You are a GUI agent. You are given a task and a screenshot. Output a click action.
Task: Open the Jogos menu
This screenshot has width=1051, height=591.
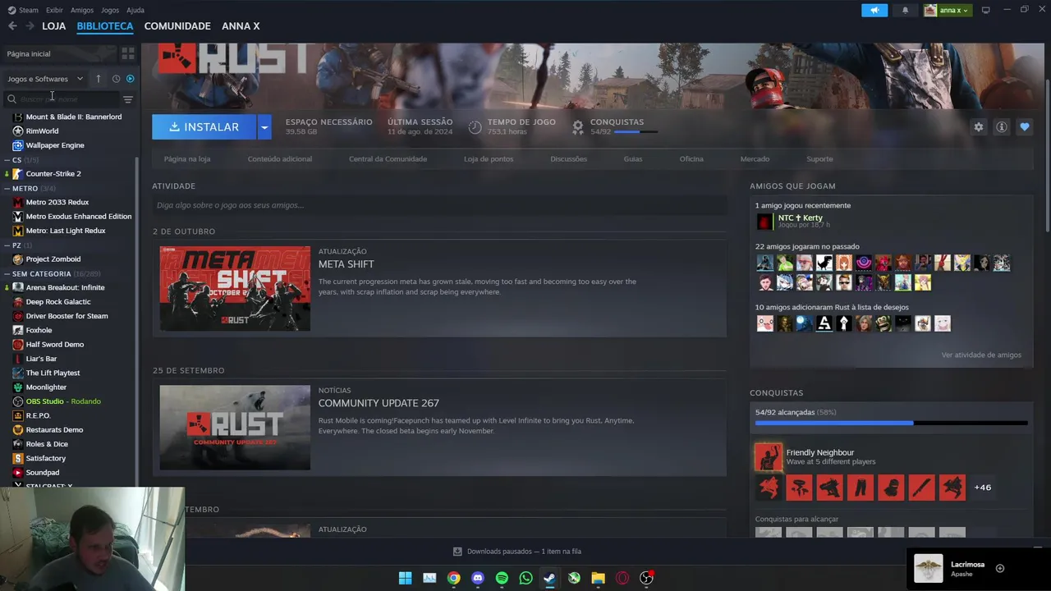tap(110, 10)
